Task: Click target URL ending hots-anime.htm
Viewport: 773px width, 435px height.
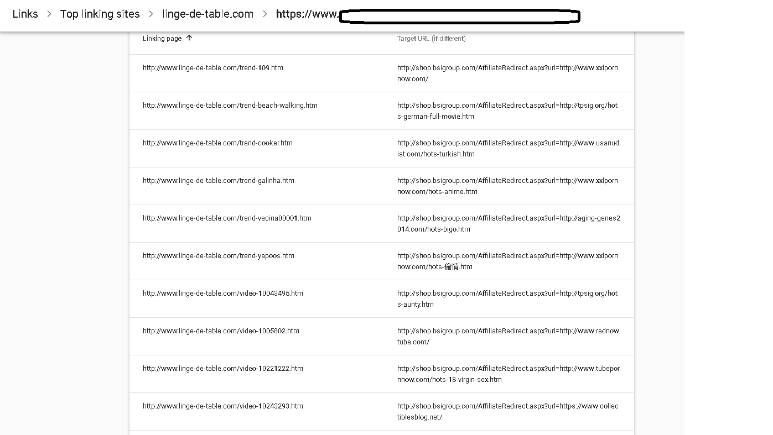Action: (x=507, y=186)
